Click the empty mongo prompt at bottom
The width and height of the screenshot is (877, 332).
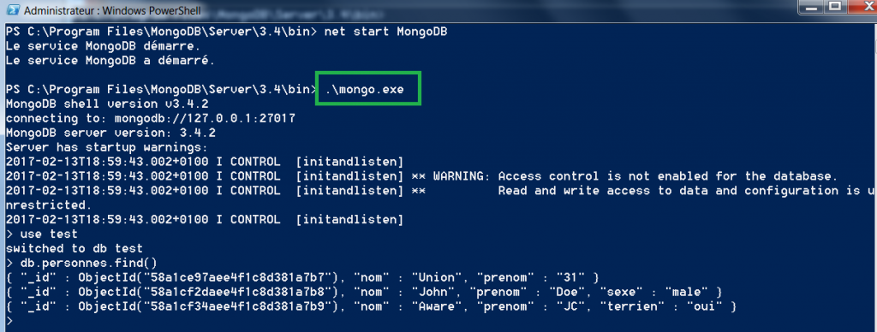tap(9, 321)
